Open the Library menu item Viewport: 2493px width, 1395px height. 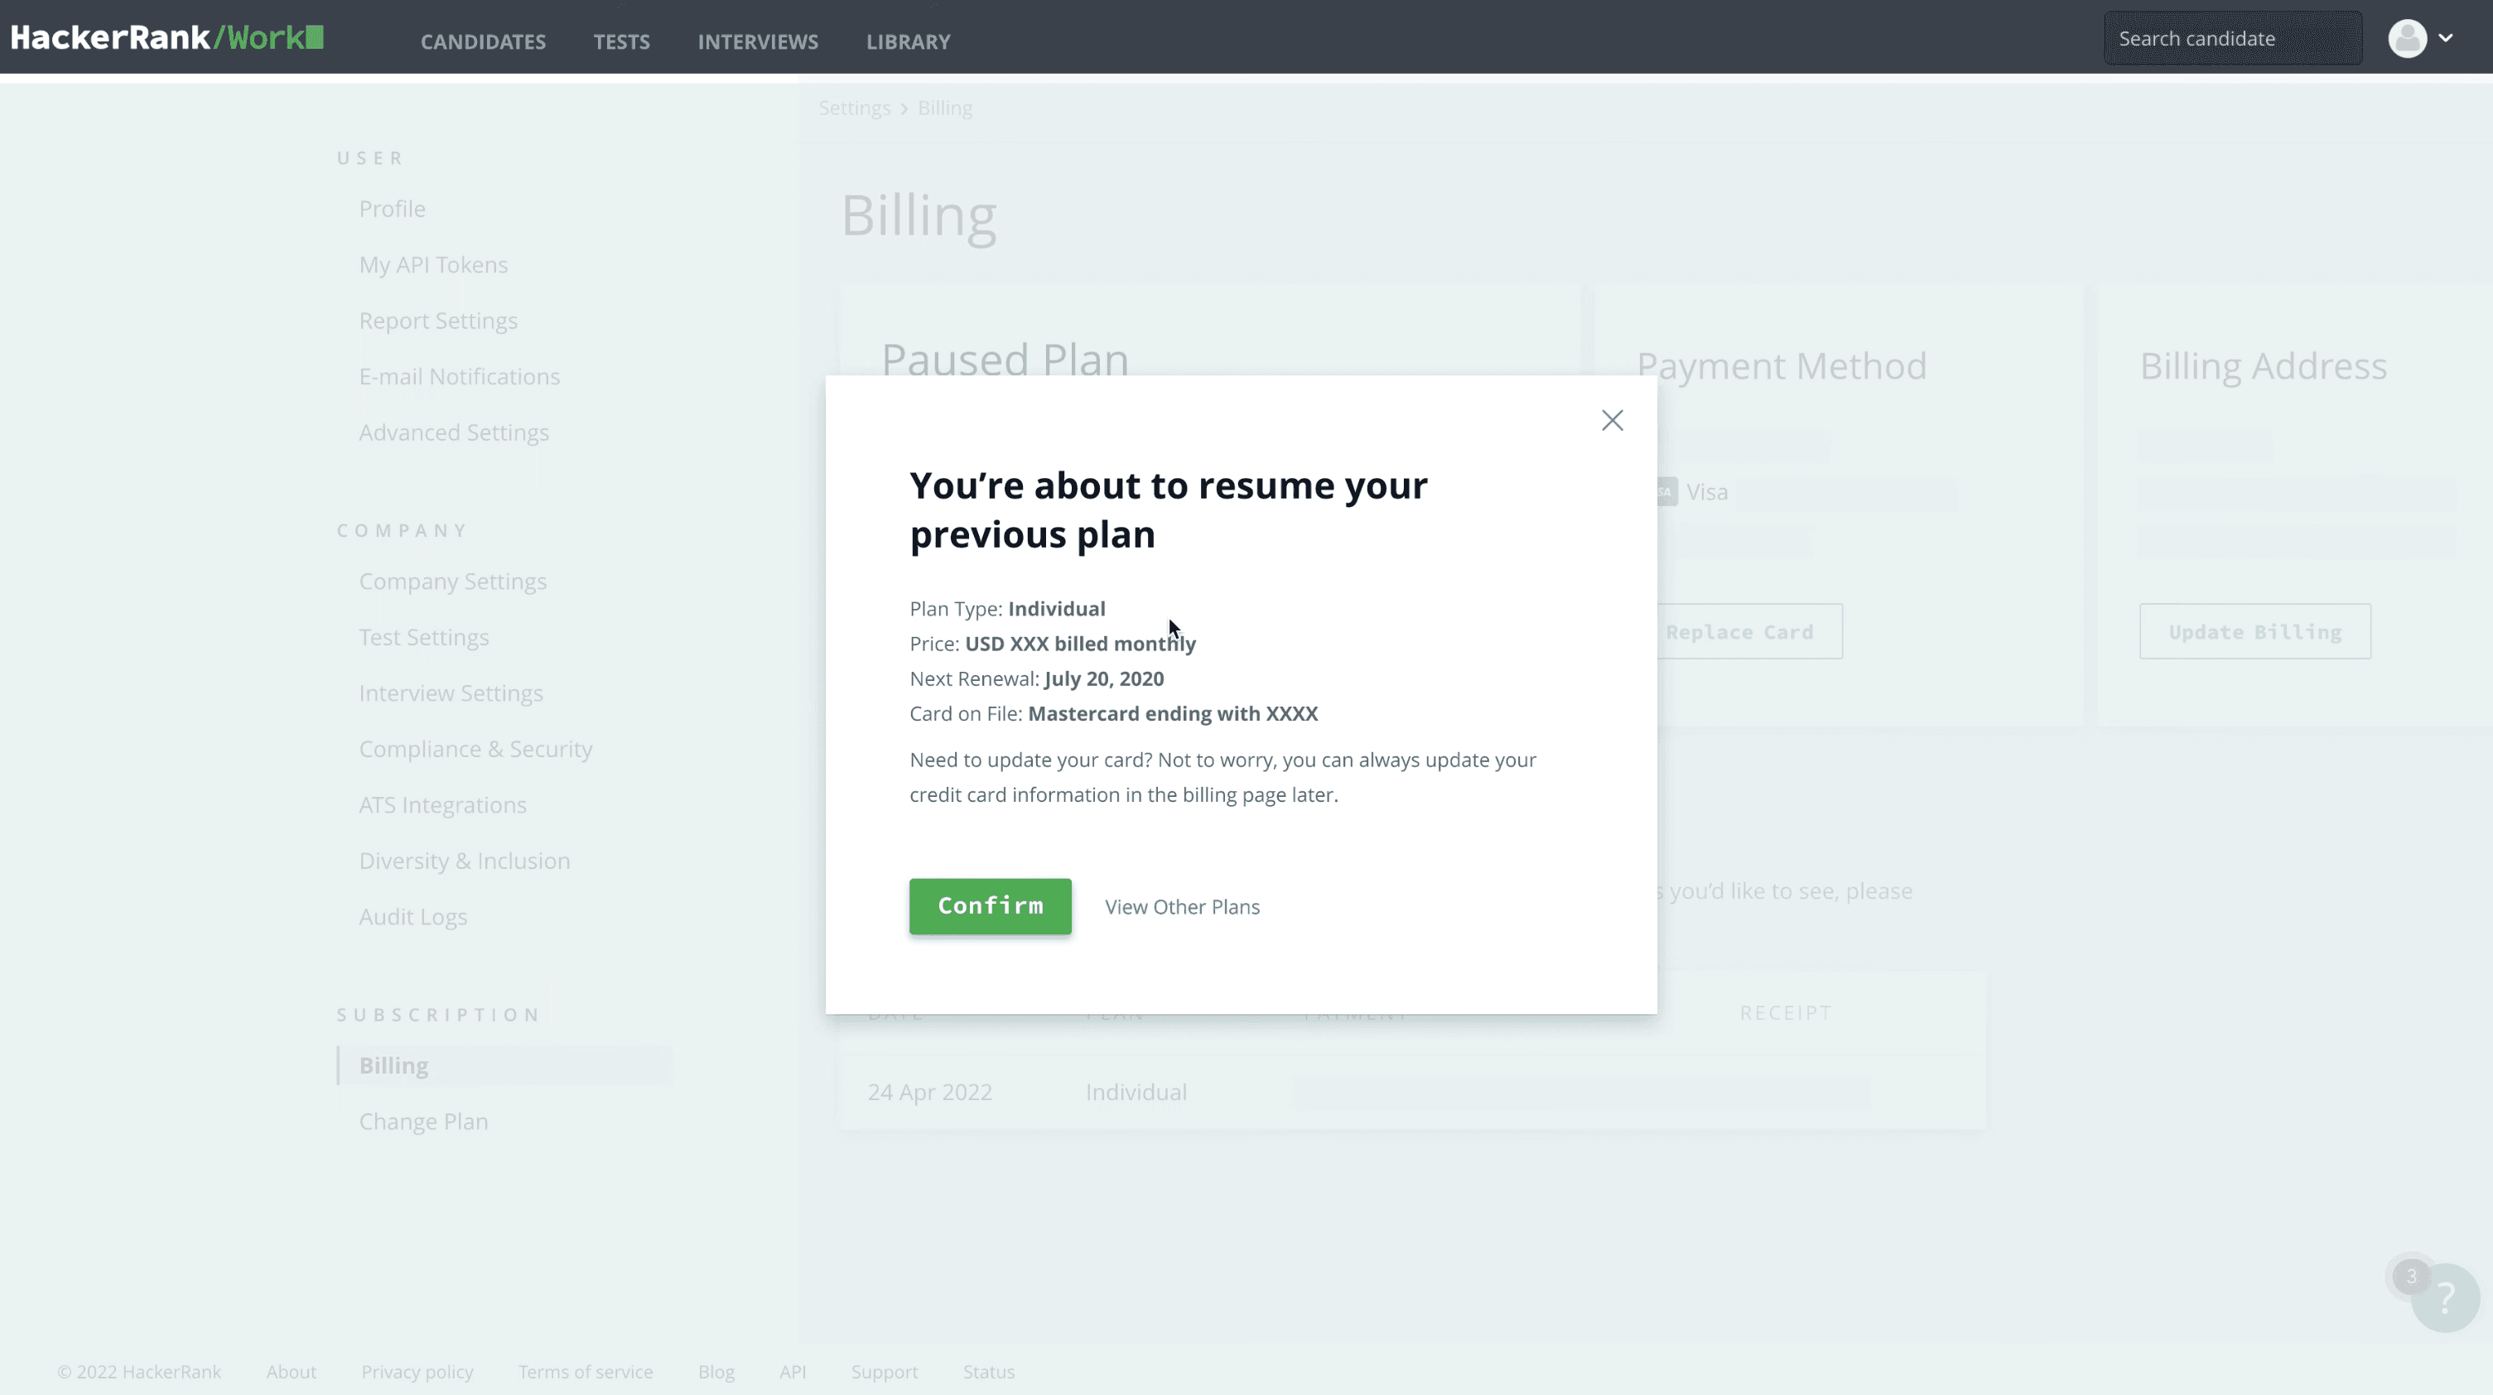click(x=908, y=41)
